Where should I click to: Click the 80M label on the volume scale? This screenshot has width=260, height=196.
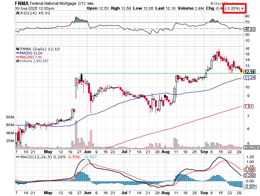tap(10, 117)
